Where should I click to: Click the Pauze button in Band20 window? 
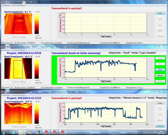(160, 115)
